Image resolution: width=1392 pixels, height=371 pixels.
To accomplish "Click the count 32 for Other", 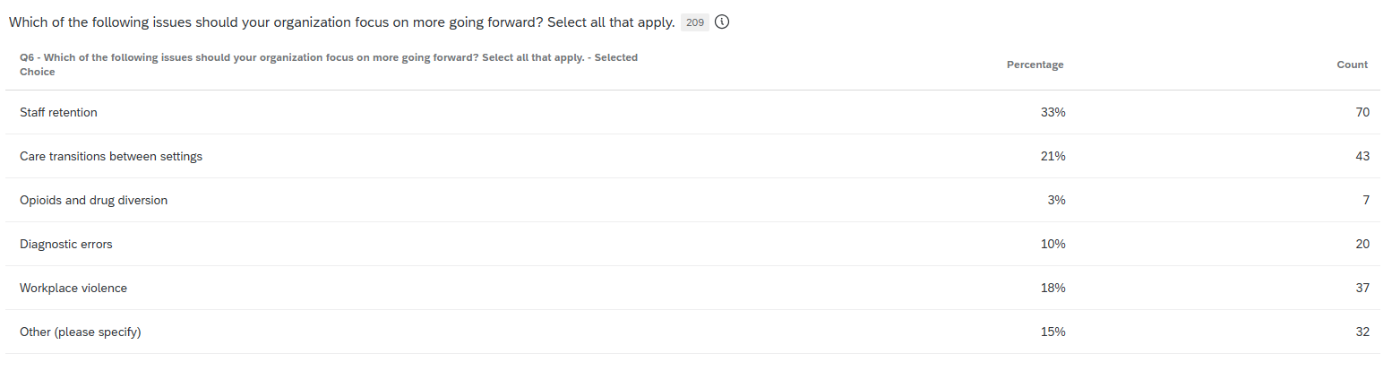I will tap(1362, 332).
